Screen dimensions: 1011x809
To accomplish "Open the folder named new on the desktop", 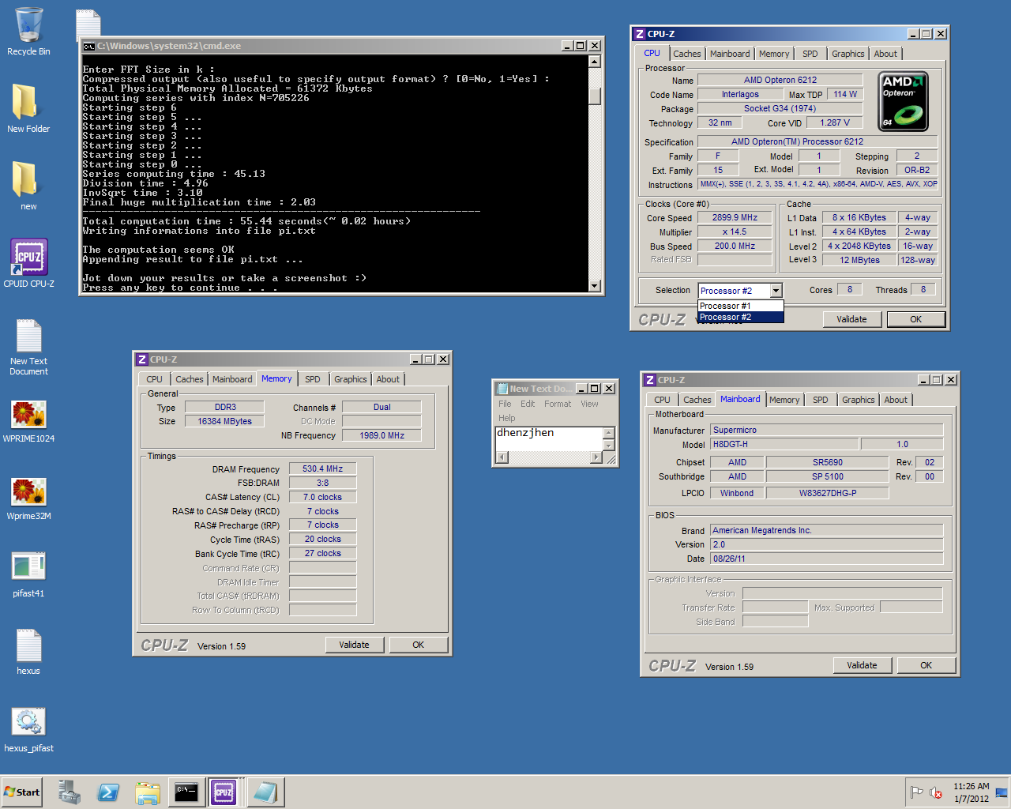I will coord(28,186).
